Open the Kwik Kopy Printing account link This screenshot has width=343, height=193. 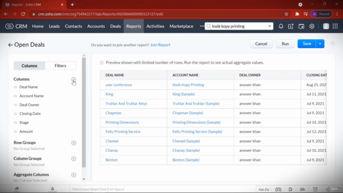coord(188,85)
